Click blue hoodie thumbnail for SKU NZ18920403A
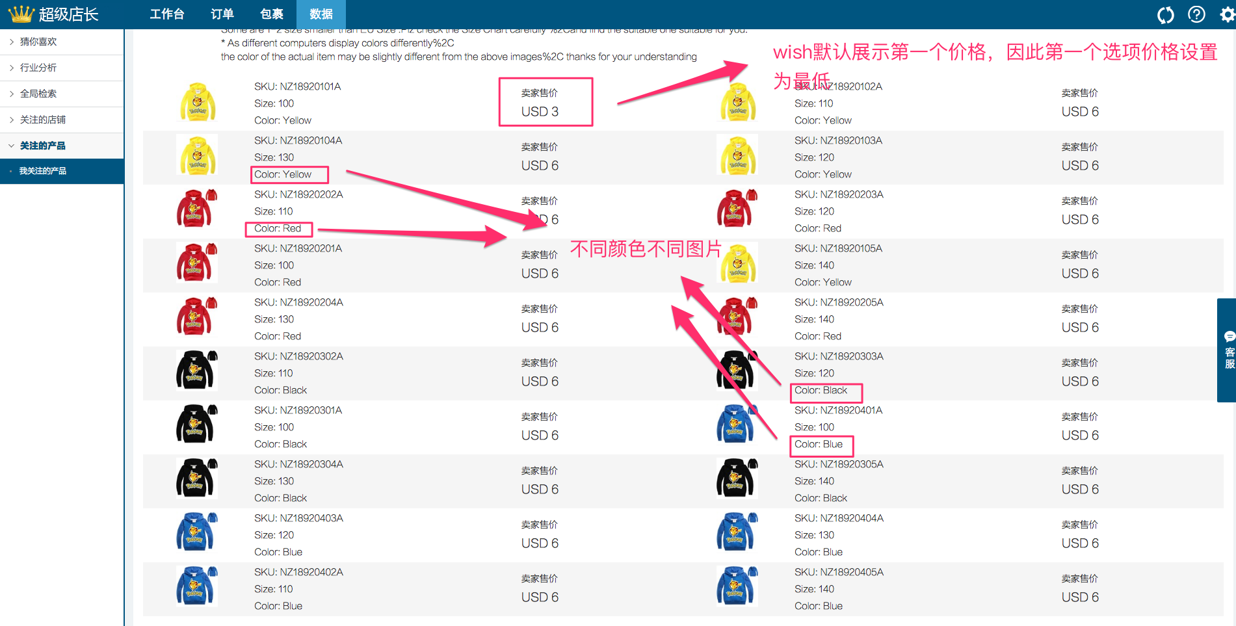Image resolution: width=1236 pixels, height=626 pixels. [197, 533]
